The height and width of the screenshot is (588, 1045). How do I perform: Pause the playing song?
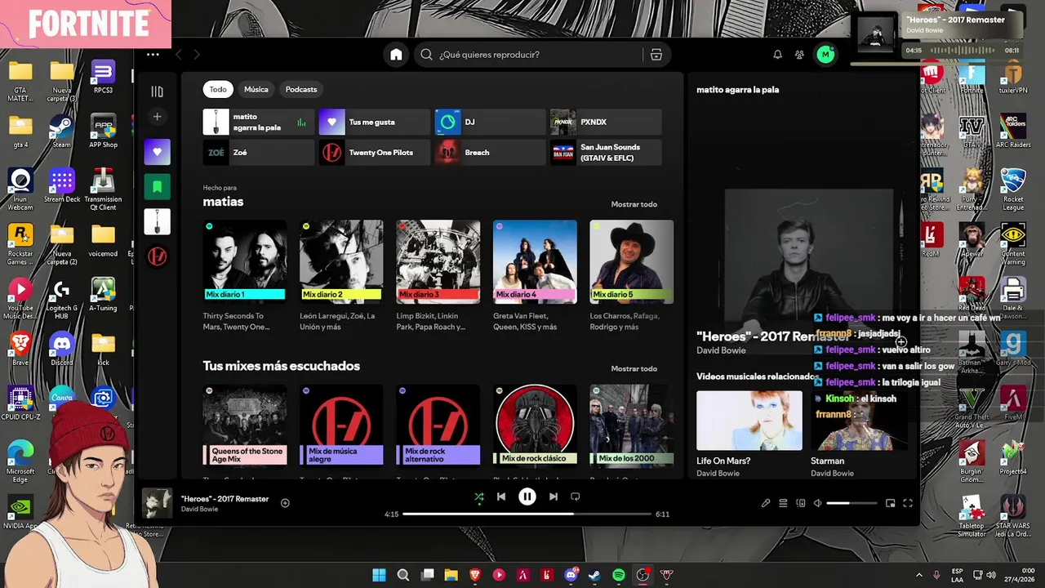coord(527,497)
